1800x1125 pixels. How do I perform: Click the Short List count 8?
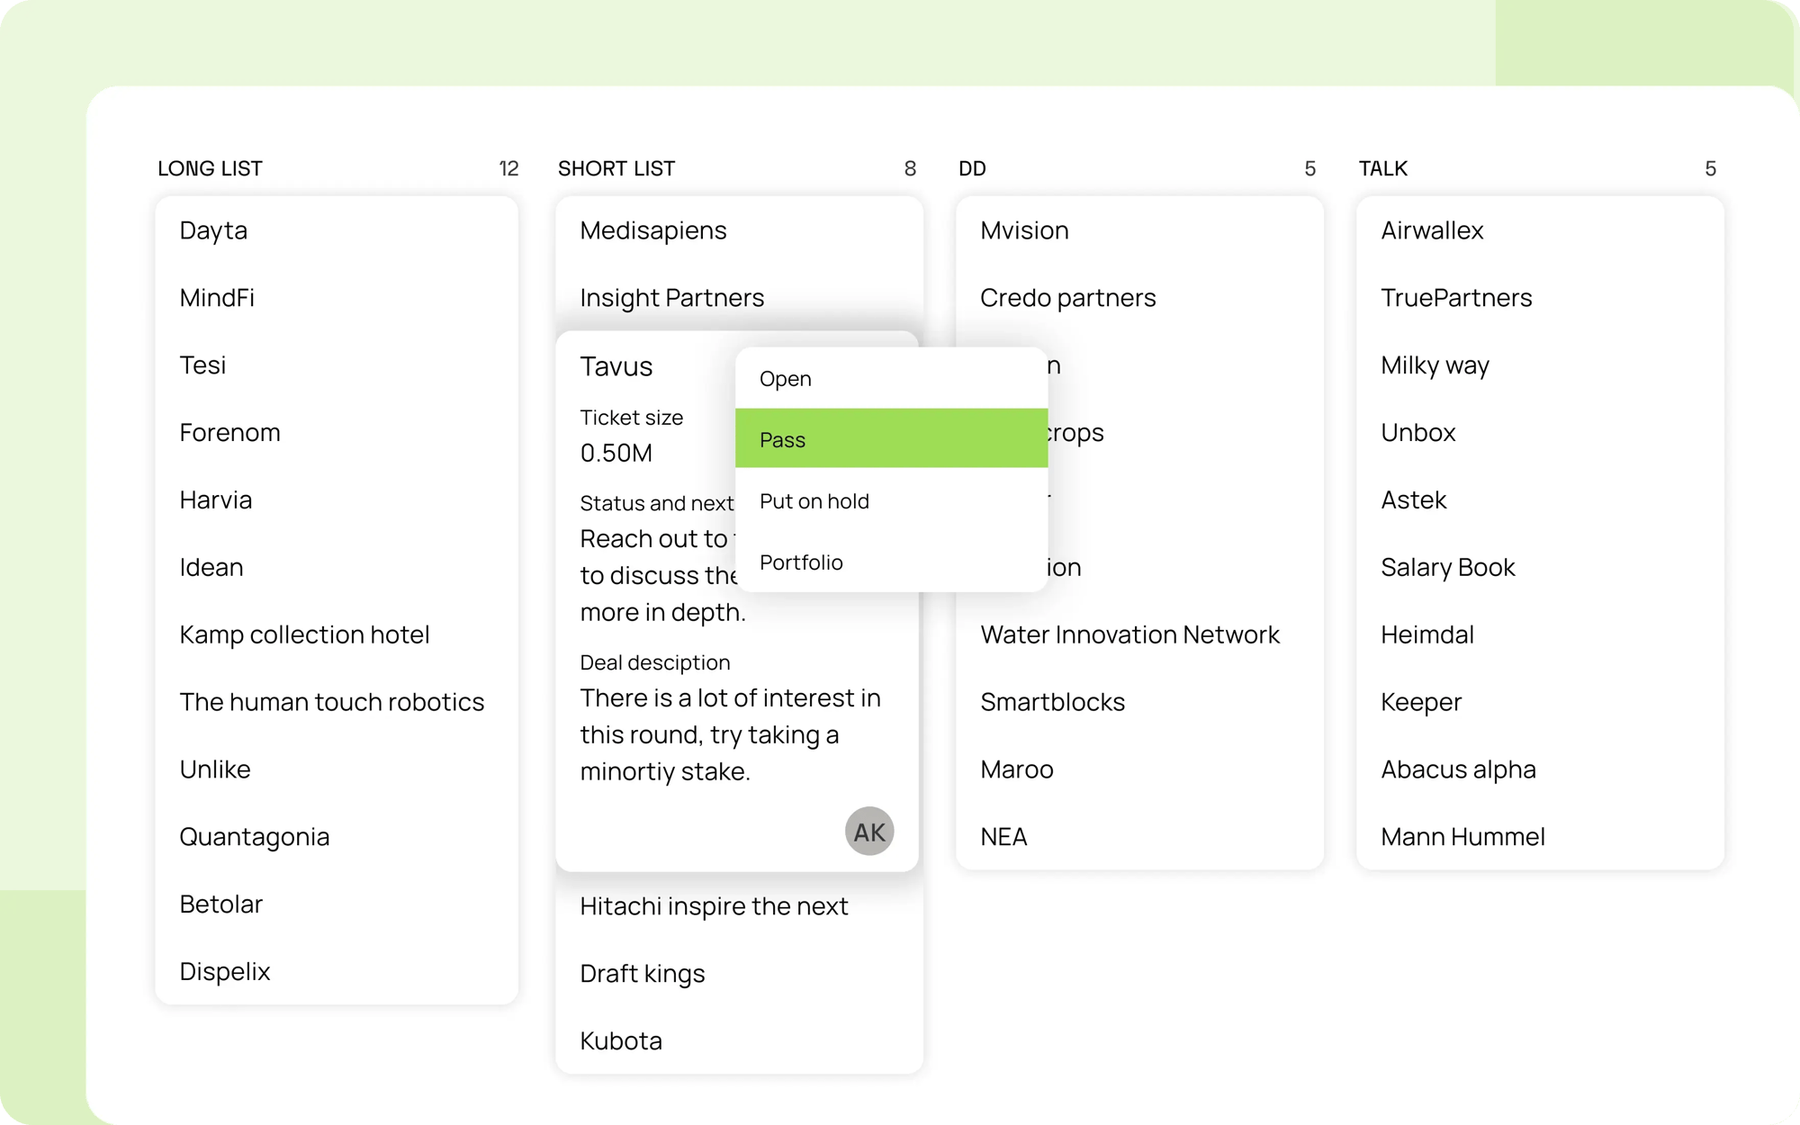910,168
